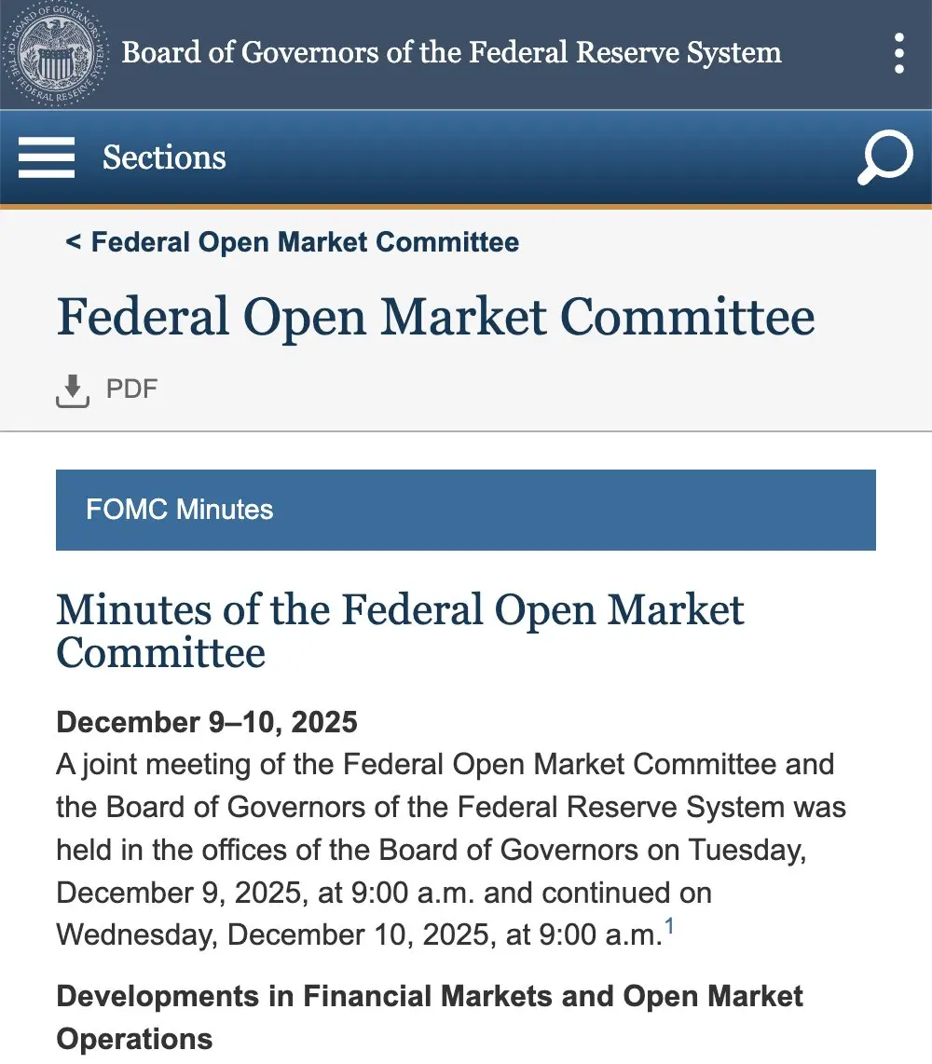Click the Federal Reserve seal logo
The image size is (932, 1064).
(x=55, y=54)
